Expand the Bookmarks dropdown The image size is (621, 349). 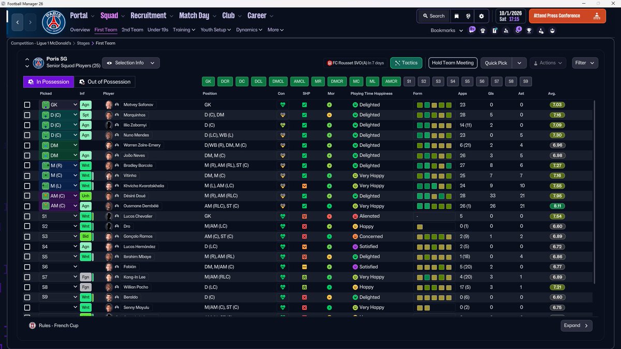click(x=446, y=31)
